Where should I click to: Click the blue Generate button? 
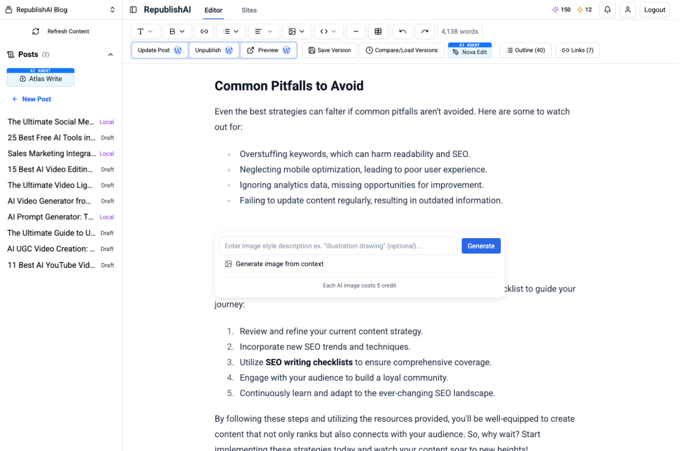click(481, 246)
